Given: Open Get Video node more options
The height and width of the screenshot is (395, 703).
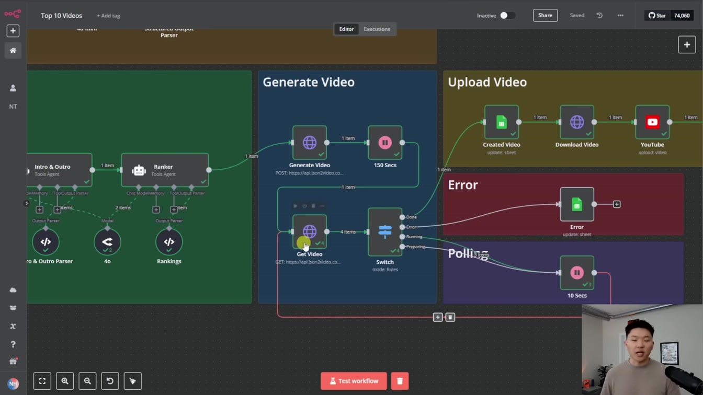Looking at the screenshot, I should click(x=322, y=206).
